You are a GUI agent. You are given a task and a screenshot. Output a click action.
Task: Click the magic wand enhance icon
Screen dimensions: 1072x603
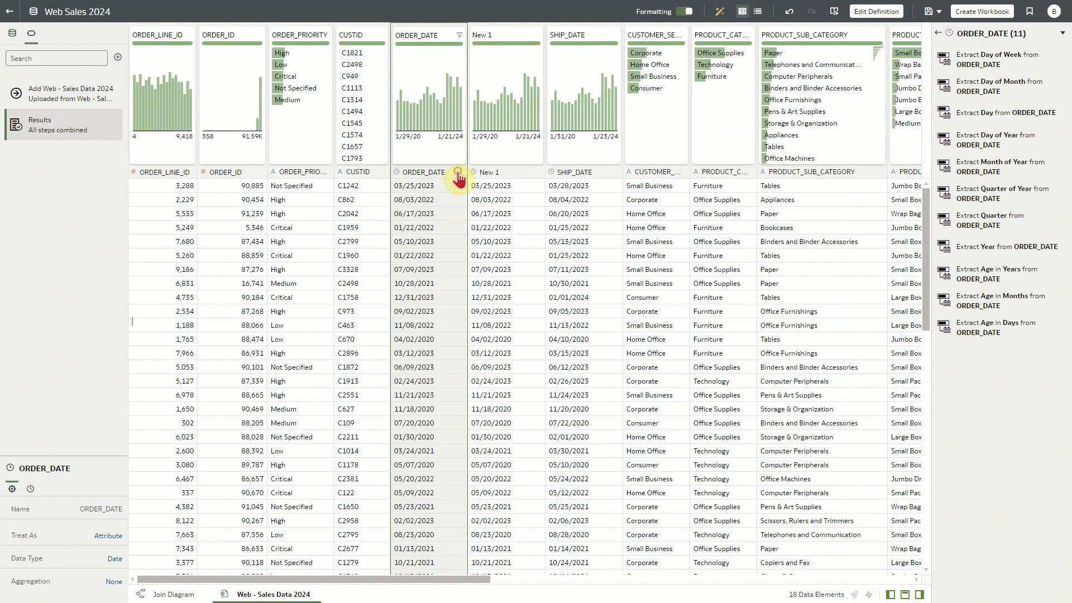click(720, 11)
